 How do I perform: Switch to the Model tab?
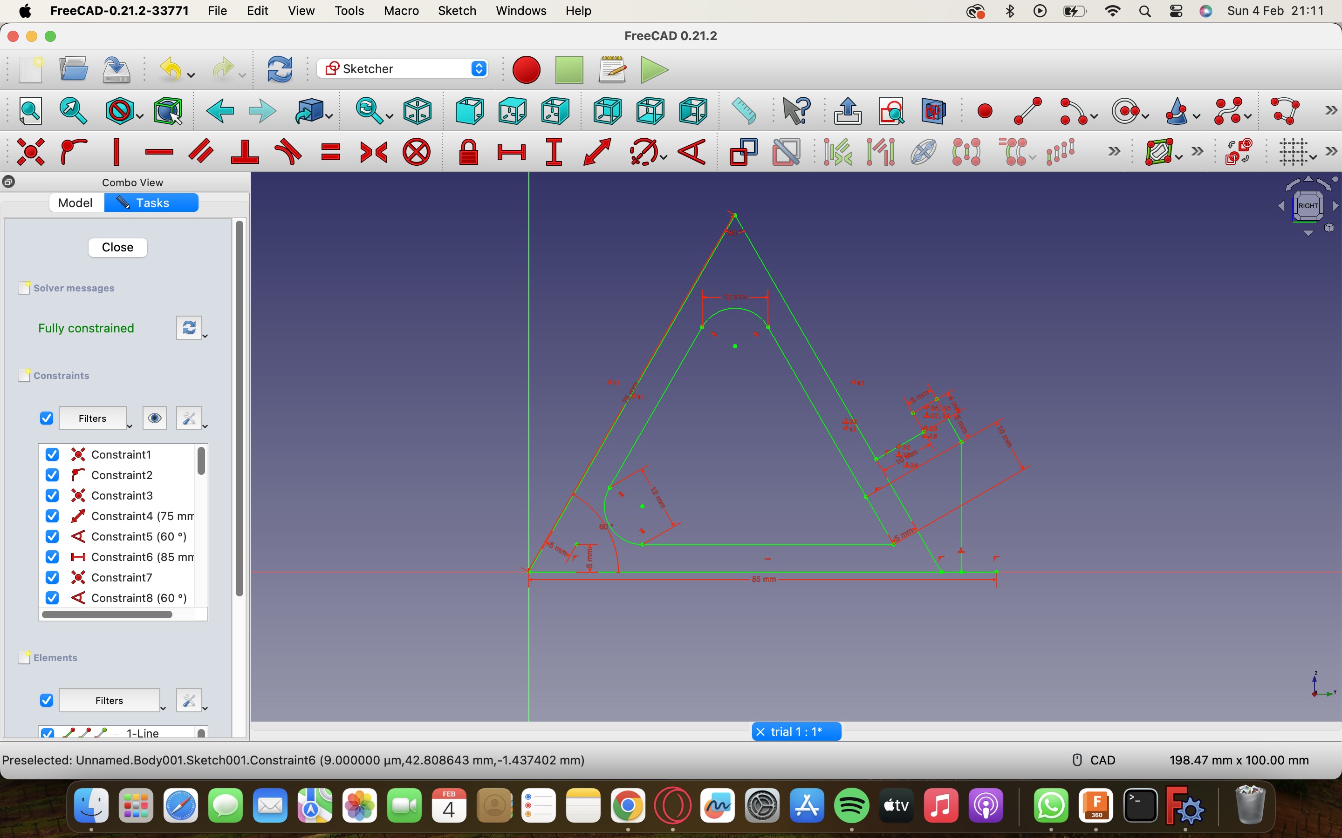coord(75,203)
